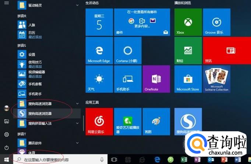Image resolution: width=251 pixels, height=164 pixels.
Task: Open OneNote from the taskbar
Action: (197, 160)
